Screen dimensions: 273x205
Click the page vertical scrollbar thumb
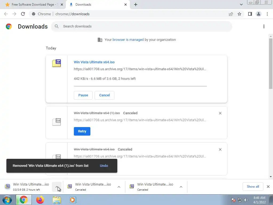271,64
